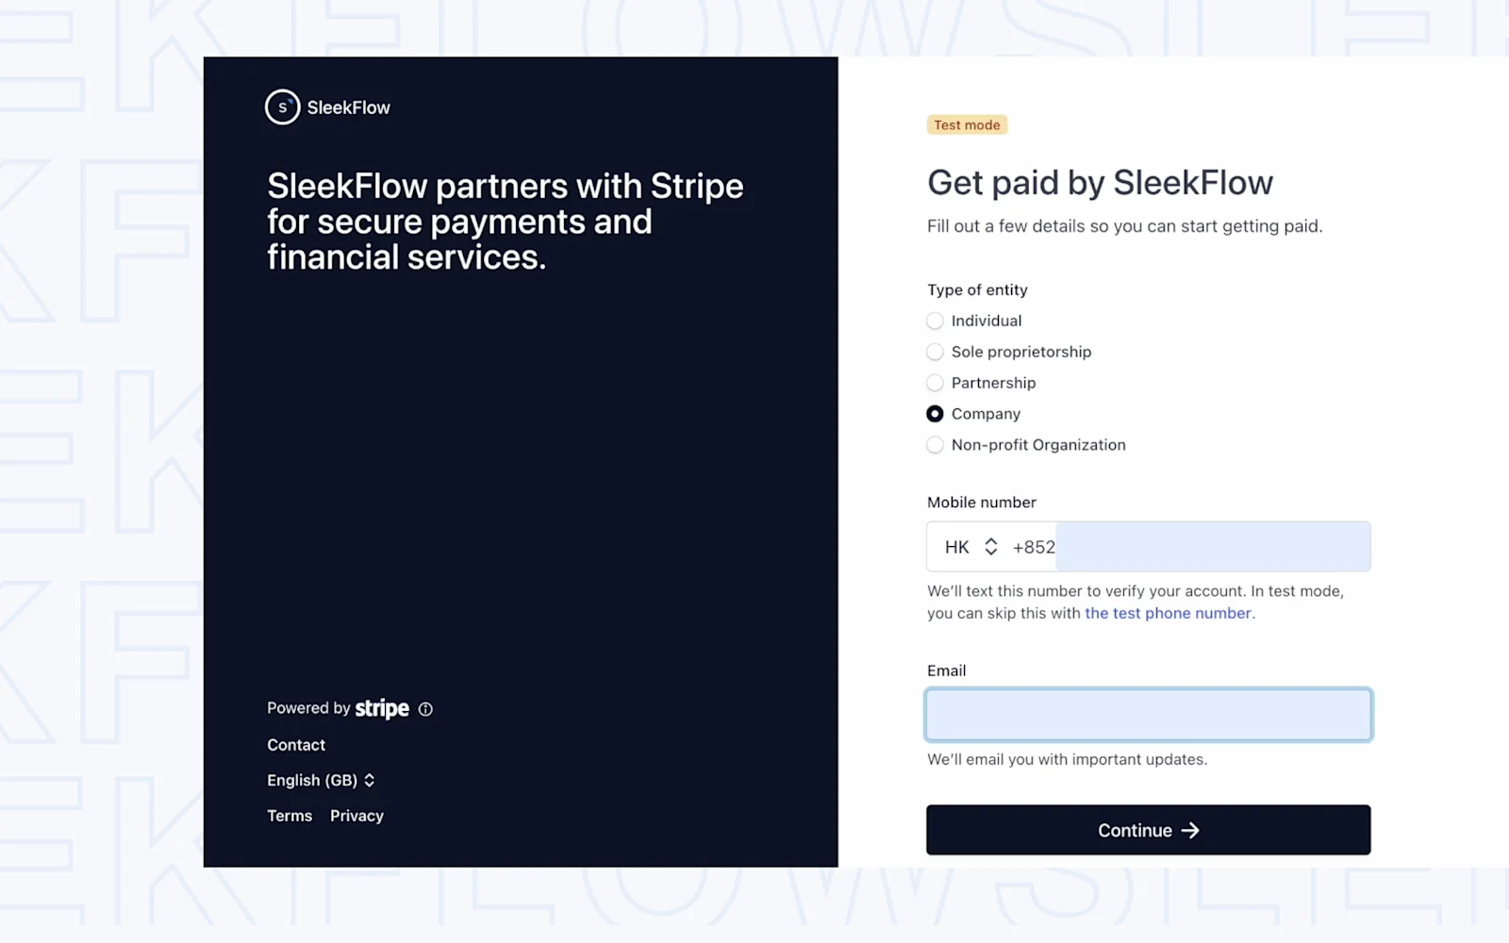Image resolution: width=1509 pixels, height=943 pixels.
Task: Select Sole proprietorship as entity type
Action: click(x=935, y=352)
